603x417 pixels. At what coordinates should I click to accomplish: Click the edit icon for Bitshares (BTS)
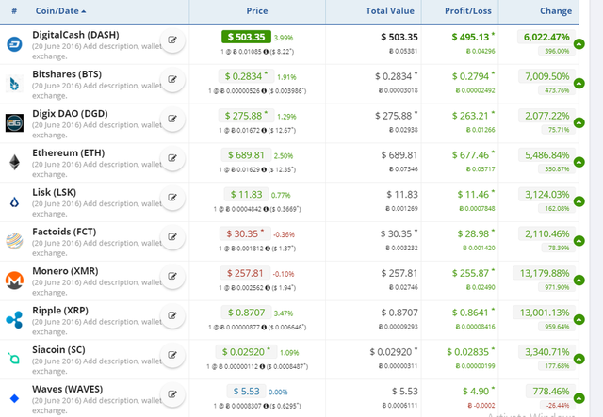click(x=172, y=79)
